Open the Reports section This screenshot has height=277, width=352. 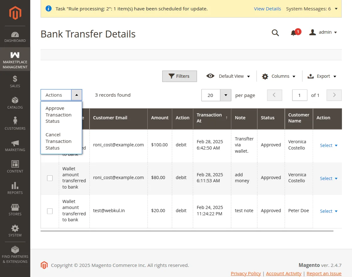[x=15, y=188]
